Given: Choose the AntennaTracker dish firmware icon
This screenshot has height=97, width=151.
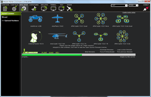Looking at the screenshot, I should (36, 37).
